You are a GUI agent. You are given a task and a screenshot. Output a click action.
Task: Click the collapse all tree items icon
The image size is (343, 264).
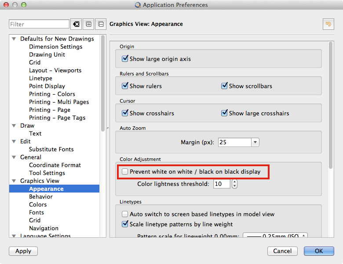[101, 24]
